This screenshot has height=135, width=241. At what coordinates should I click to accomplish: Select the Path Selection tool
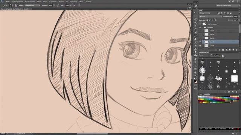click(x=195, y=66)
